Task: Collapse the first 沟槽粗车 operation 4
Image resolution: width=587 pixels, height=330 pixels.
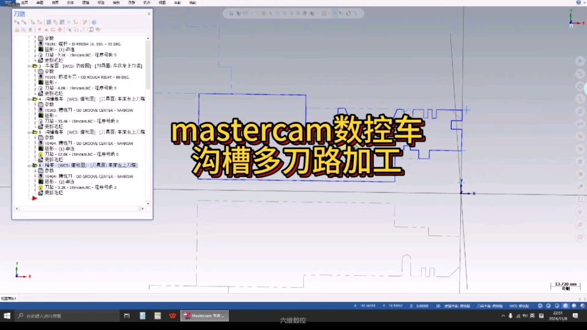Action: (29, 99)
